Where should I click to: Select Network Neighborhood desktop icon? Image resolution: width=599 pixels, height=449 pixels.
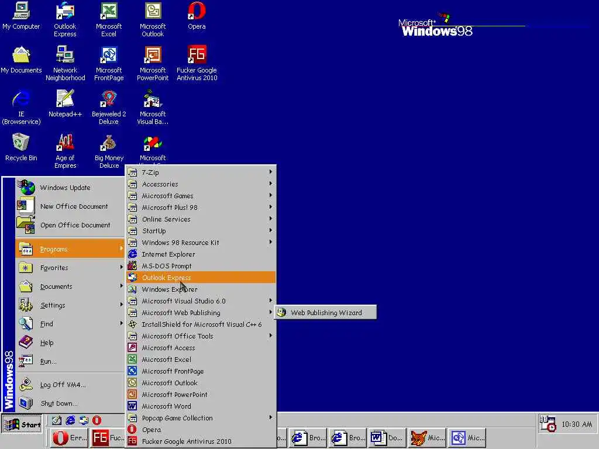coord(66,63)
